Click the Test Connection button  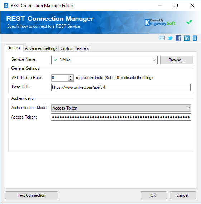(32, 195)
